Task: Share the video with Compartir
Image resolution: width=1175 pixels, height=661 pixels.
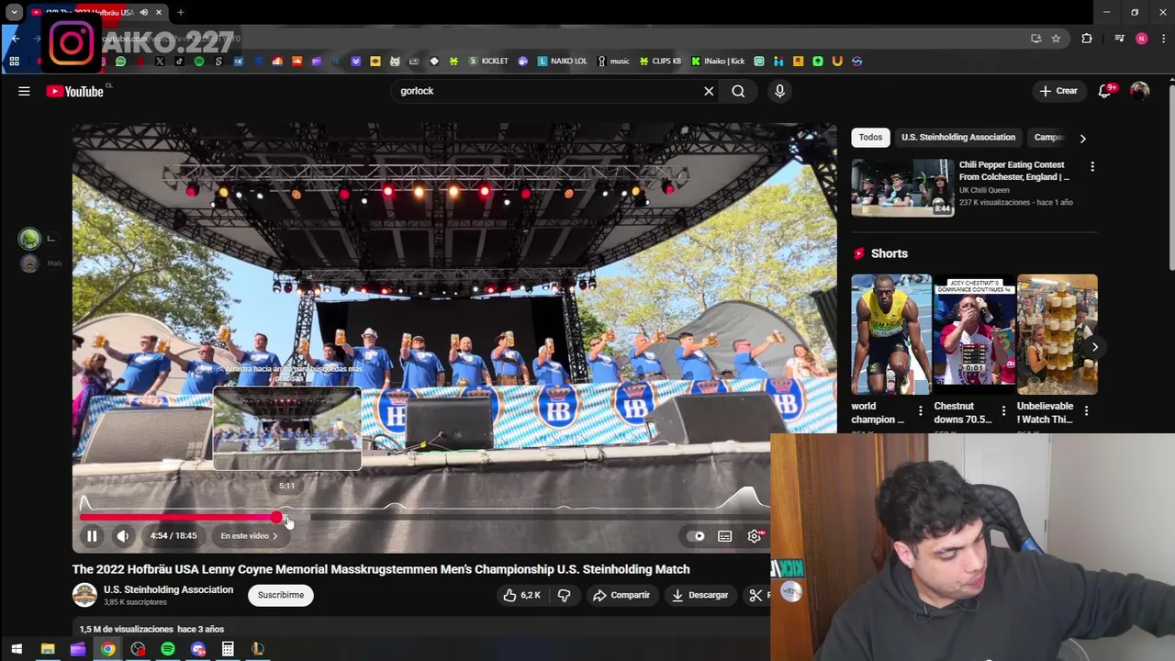Action: point(621,595)
